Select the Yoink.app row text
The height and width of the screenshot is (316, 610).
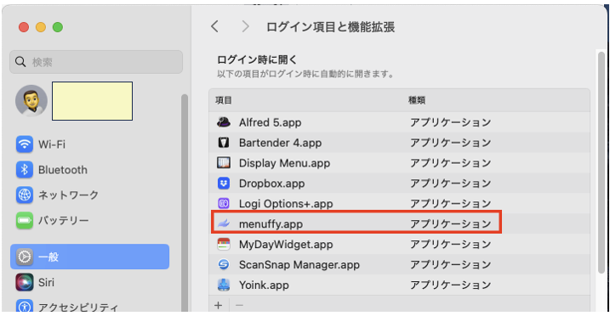pos(264,285)
